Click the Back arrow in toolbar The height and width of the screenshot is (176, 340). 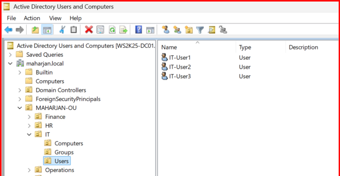coord(8,30)
